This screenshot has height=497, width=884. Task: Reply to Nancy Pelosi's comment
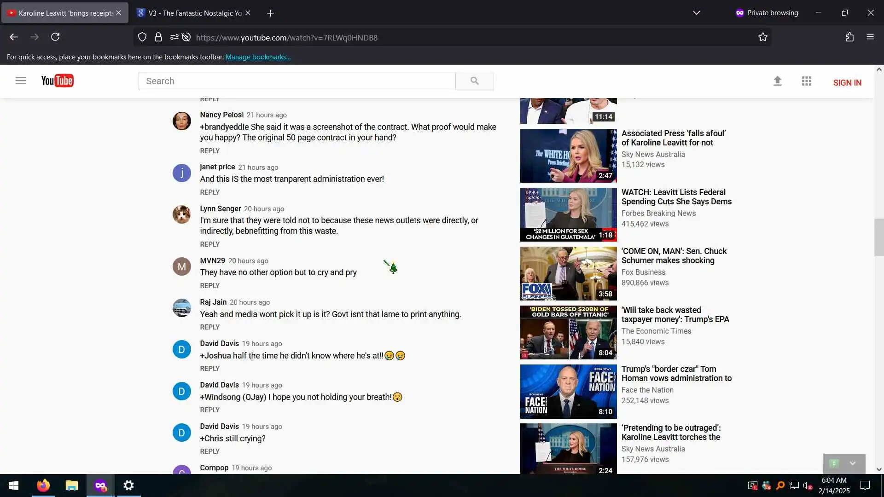pos(209,151)
